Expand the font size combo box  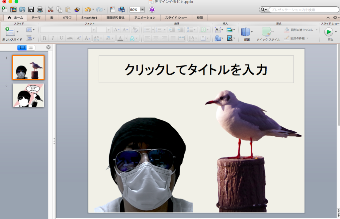point(109,30)
